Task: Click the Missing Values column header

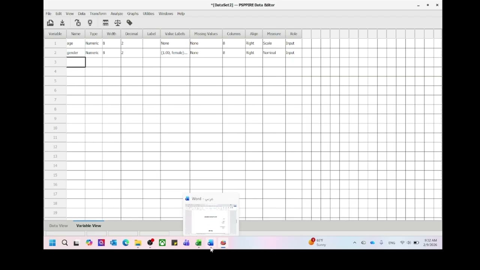Action: [206, 34]
